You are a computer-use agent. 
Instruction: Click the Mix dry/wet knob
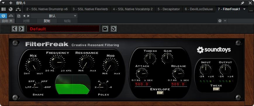coord(33,65)
